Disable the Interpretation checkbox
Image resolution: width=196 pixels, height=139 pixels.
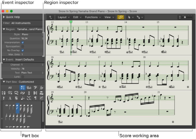click(23, 42)
